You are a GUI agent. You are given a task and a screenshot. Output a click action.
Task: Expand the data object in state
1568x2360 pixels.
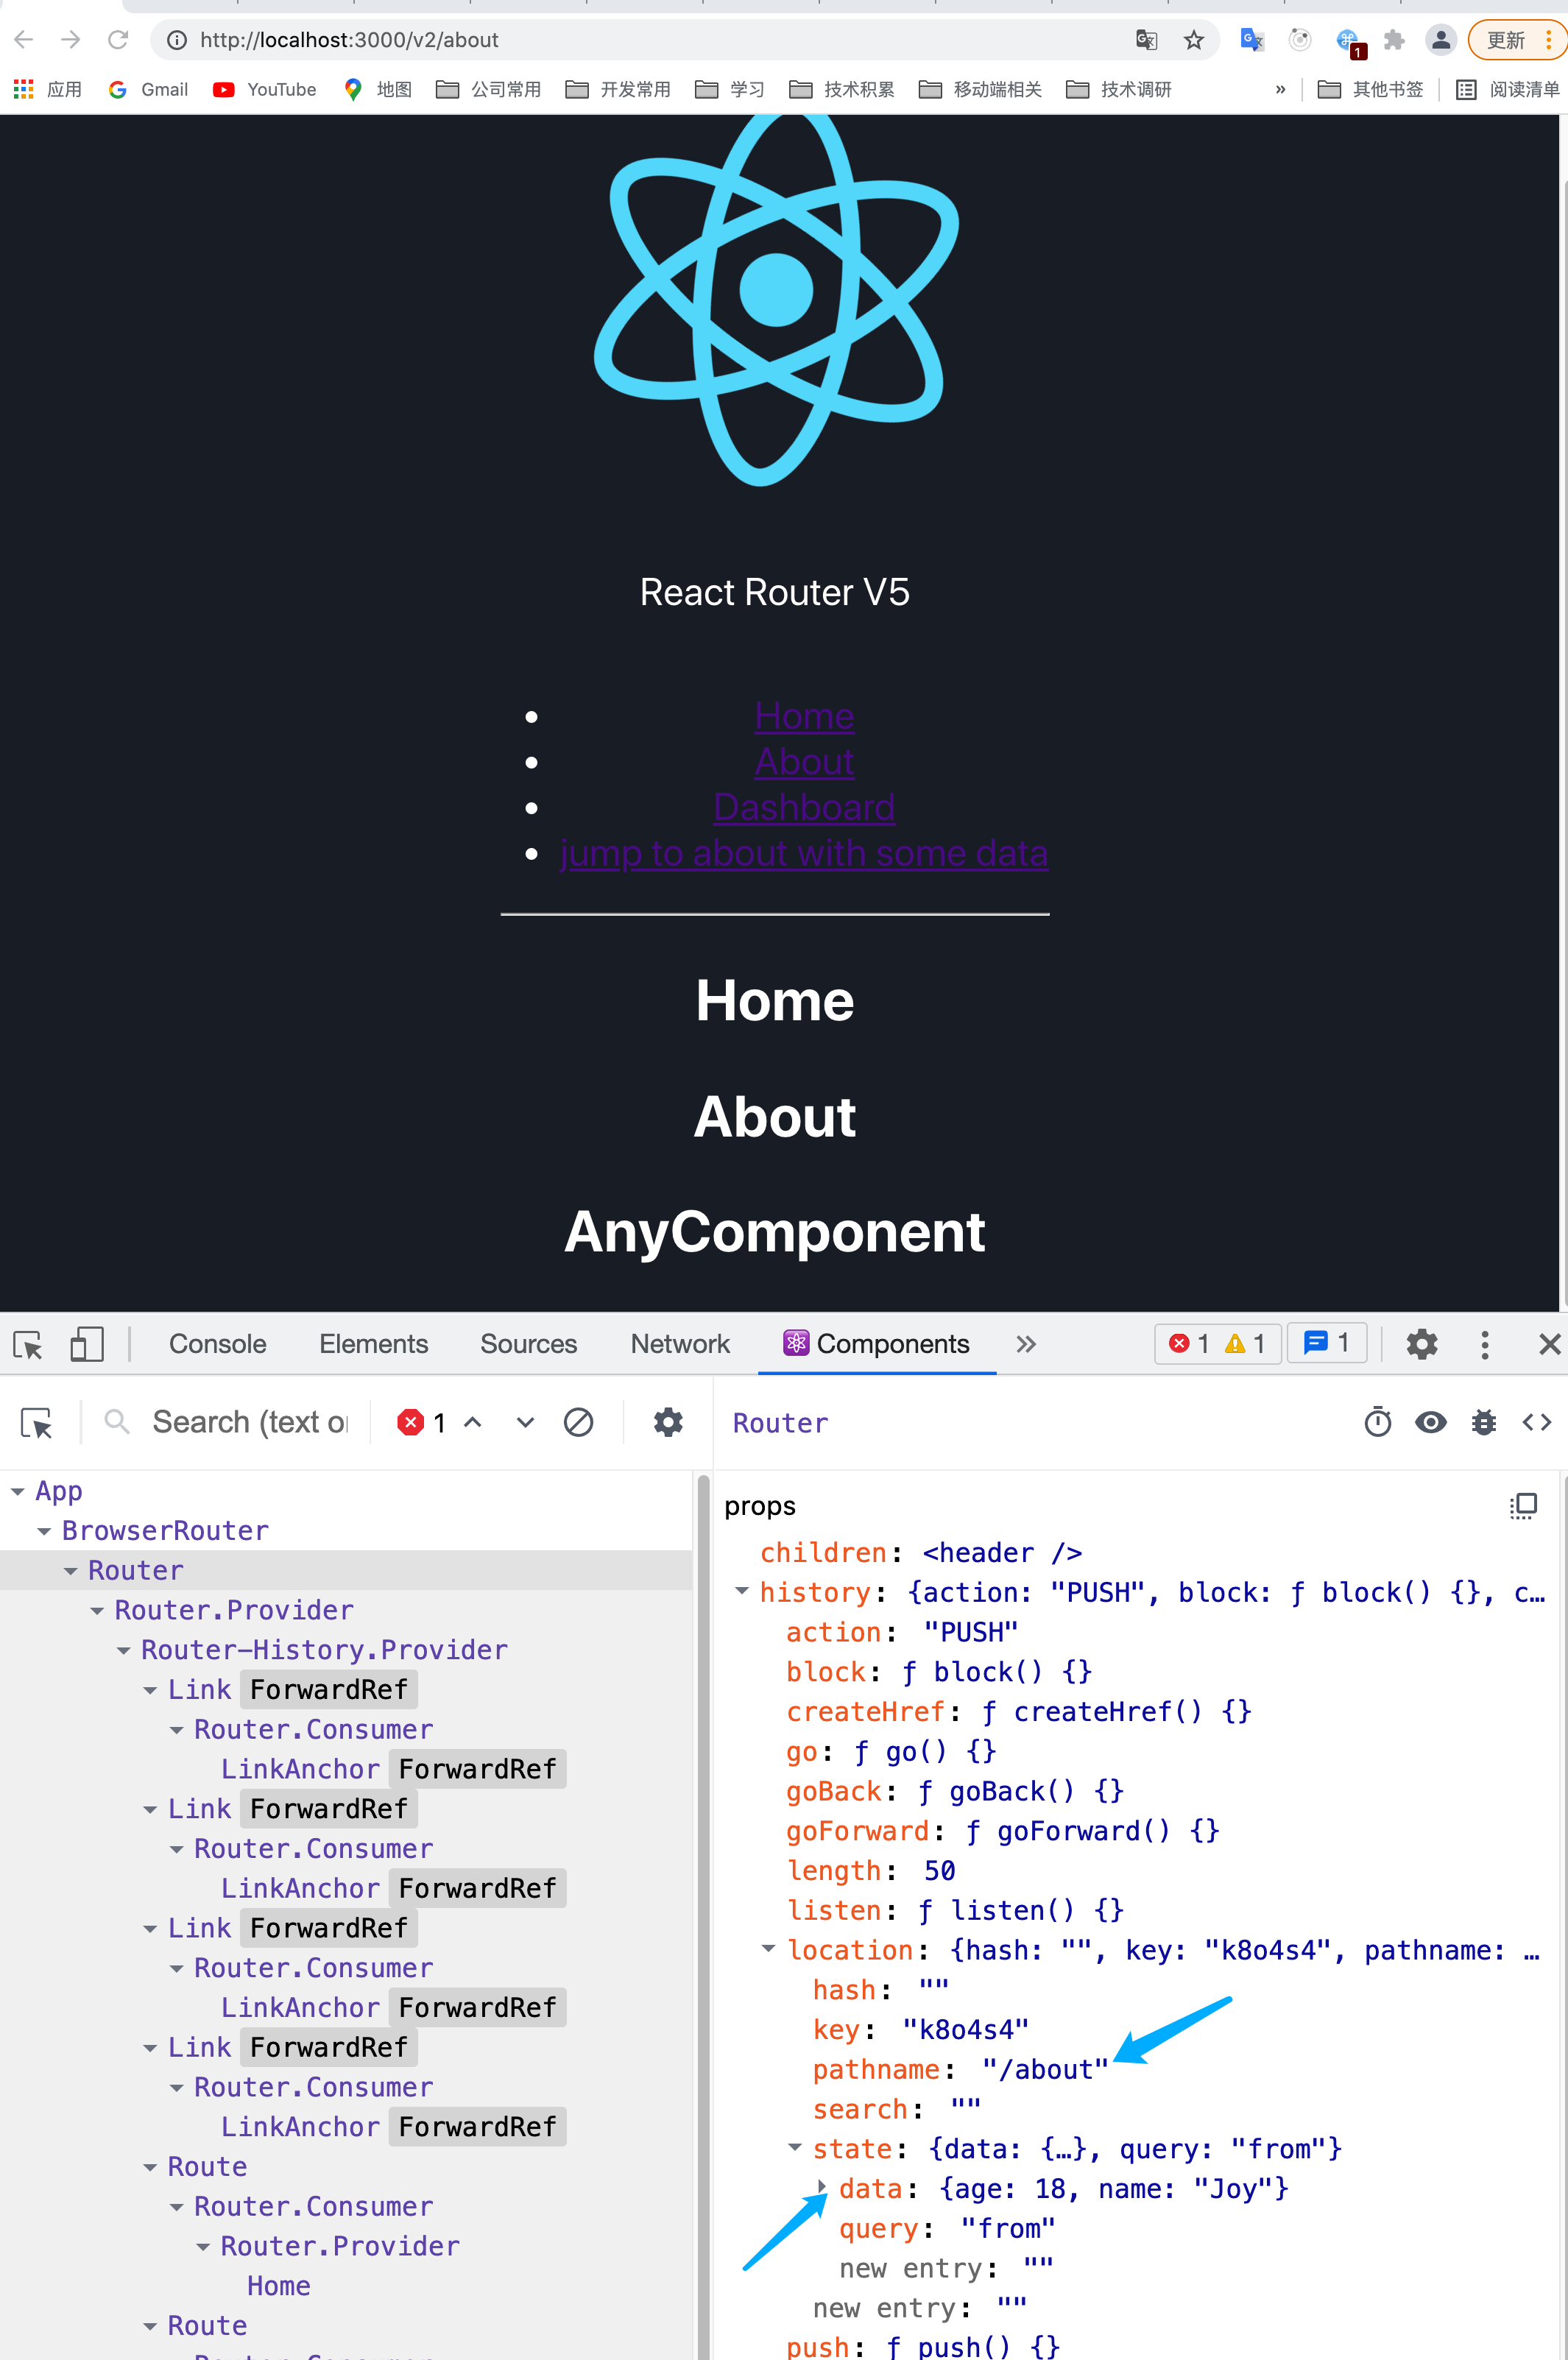click(821, 2188)
